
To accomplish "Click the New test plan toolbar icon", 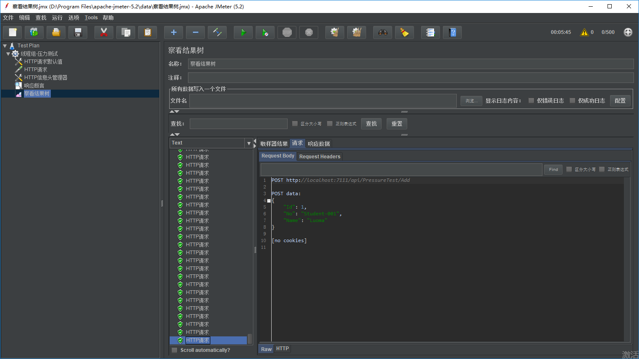I will [x=13, y=32].
